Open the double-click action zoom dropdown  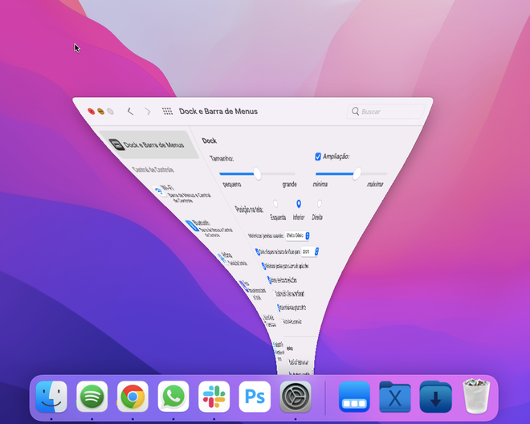310,251
